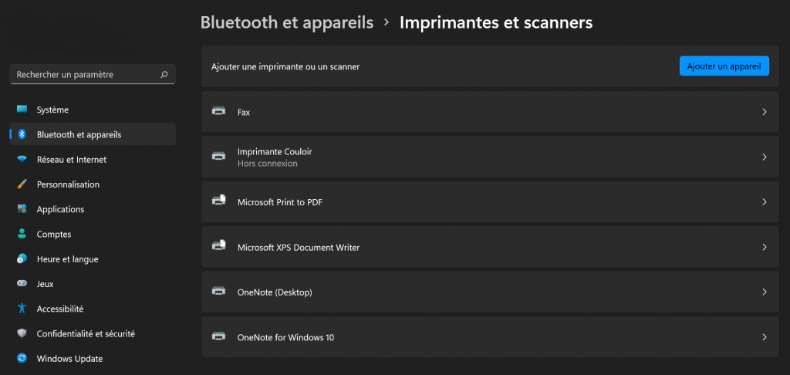Open the Microsoft XPS Document Writer chevron
This screenshot has width=790, height=375.
[765, 247]
